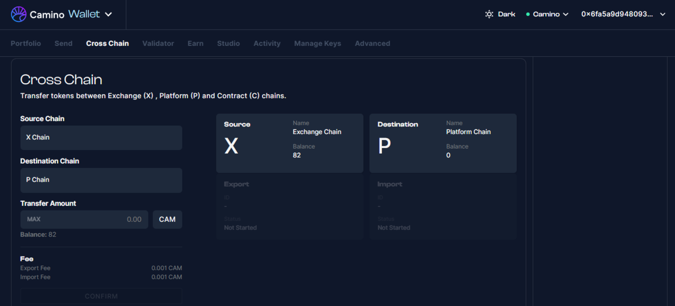This screenshot has width=675, height=306.
Task: Toggle the Dark theme sun icon
Action: tap(489, 14)
